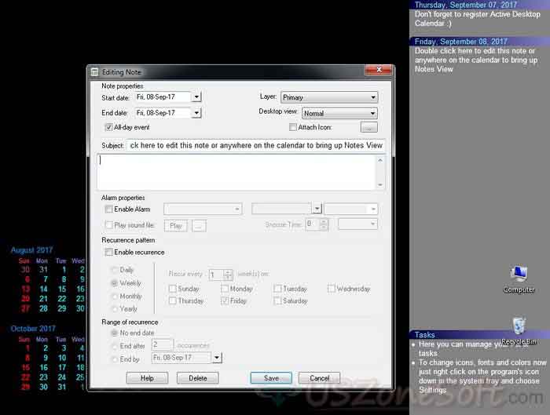550x415 pixels.
Task: Open the End by date dropdown arrow
Action: (x=217, y=358)
